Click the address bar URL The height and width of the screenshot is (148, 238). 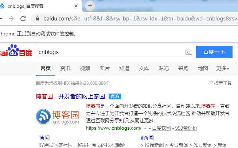point(140,19)
